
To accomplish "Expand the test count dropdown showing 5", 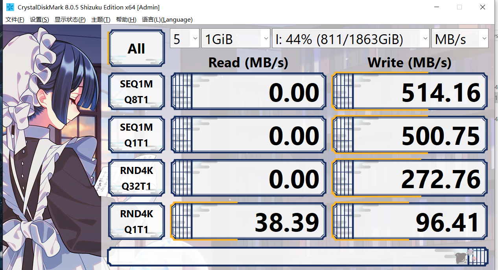I will click(184, 39).
